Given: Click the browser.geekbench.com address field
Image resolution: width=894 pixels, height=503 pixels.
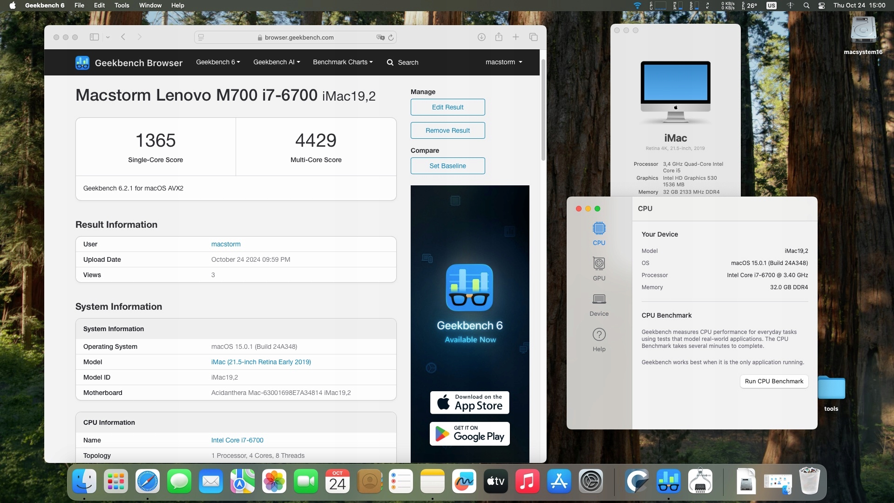Looking at the screenshot, I should 295,37.
